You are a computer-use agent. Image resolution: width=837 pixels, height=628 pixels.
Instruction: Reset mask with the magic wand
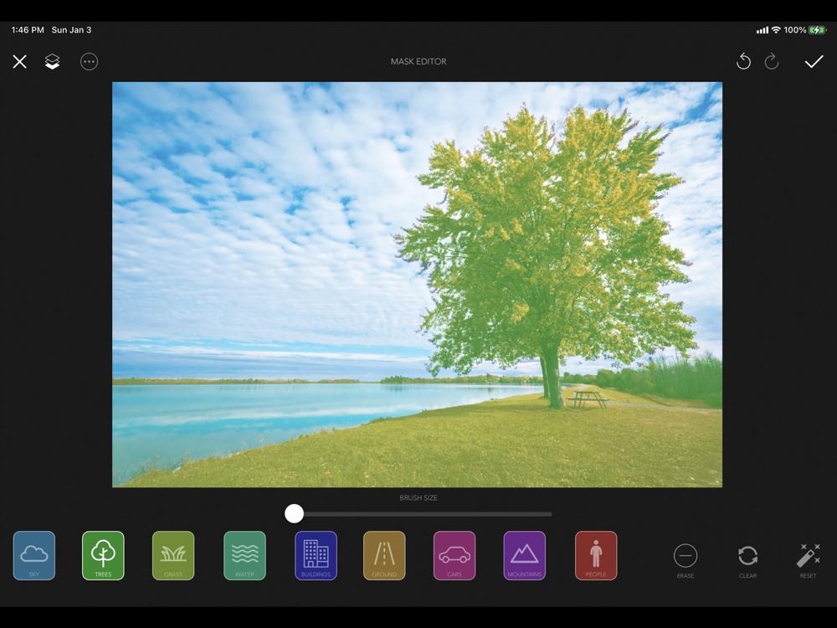pos(809,561)
